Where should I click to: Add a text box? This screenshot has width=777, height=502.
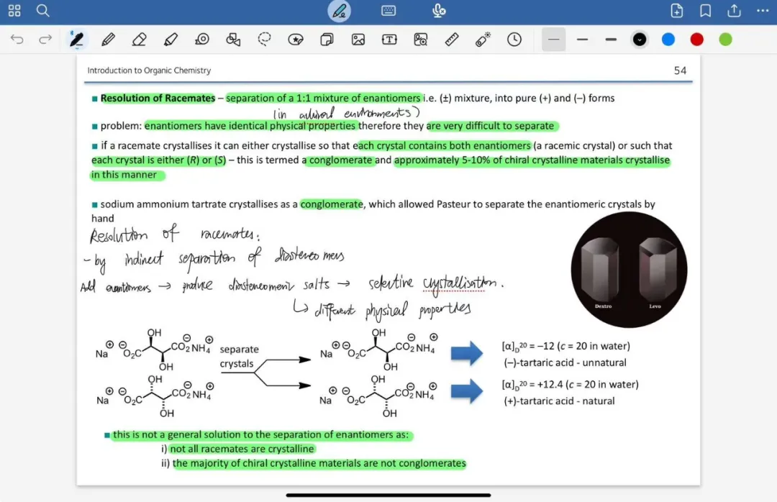[389, 39]
